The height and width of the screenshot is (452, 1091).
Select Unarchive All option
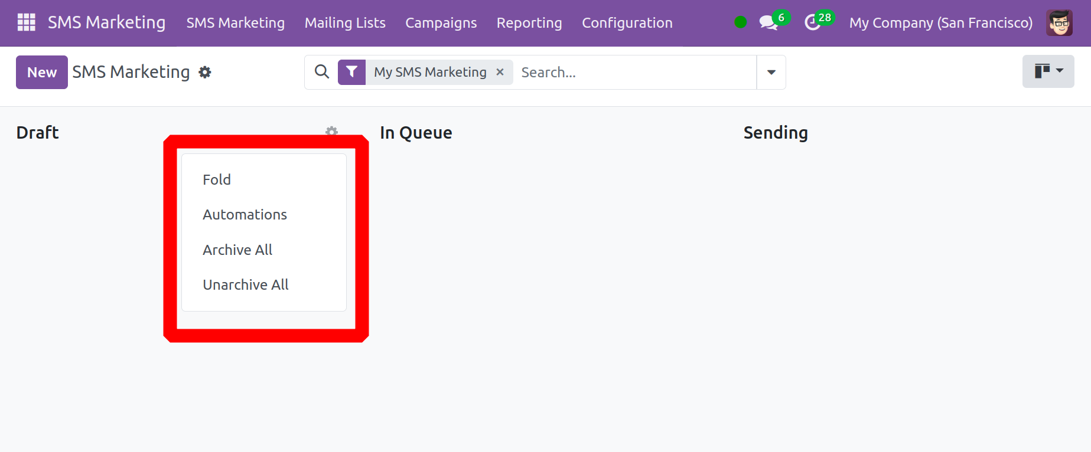[x=246, y=285]
